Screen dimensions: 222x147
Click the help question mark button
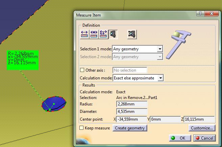(200, 15)
